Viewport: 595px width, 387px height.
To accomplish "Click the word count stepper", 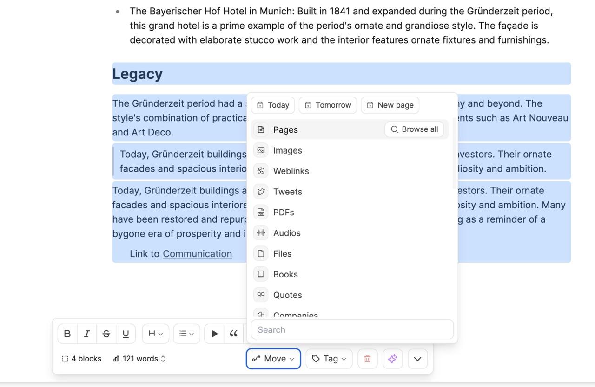I will (163, 359).
